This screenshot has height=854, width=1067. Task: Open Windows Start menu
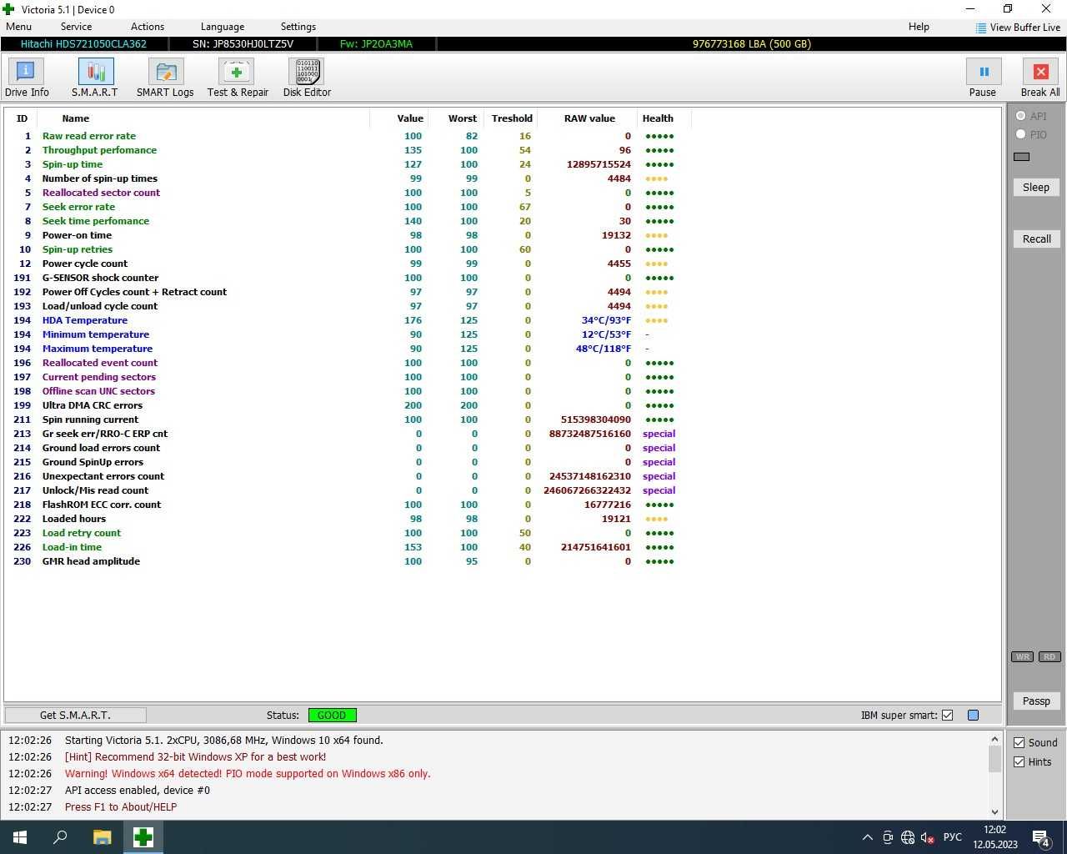click(x=20, y=837)
